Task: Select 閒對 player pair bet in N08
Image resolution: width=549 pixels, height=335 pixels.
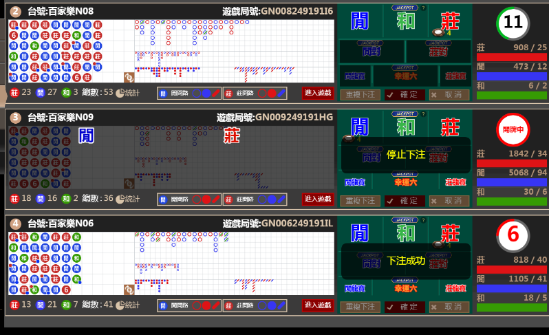Action: [x=371, y=51]
